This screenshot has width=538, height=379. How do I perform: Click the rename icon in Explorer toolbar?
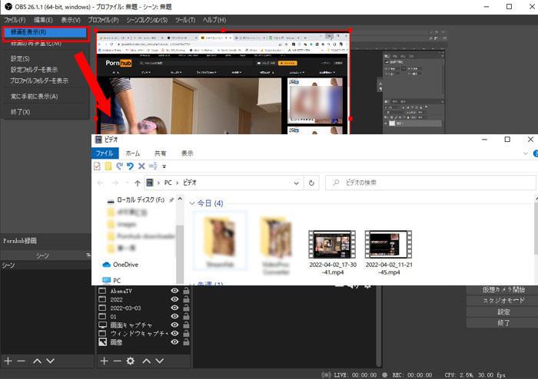(153, 166)
